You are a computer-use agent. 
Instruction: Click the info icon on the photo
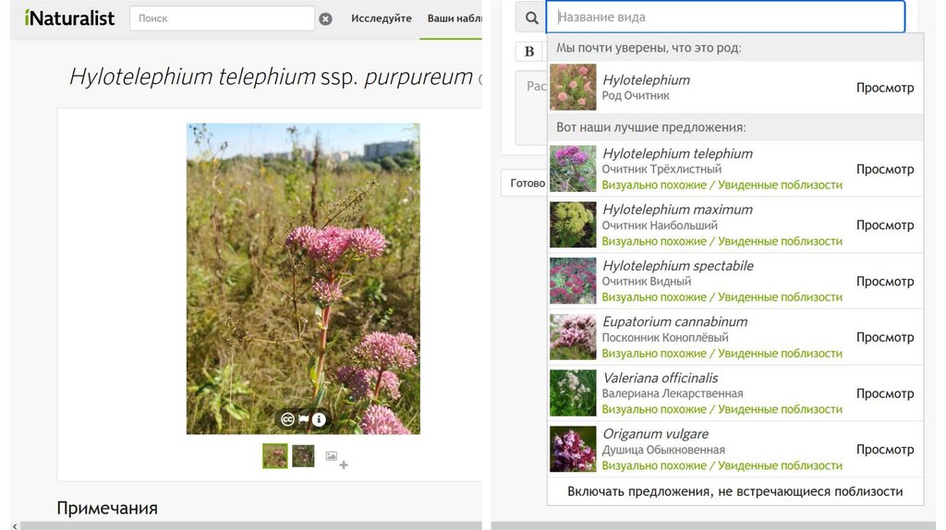coord(319,419)
